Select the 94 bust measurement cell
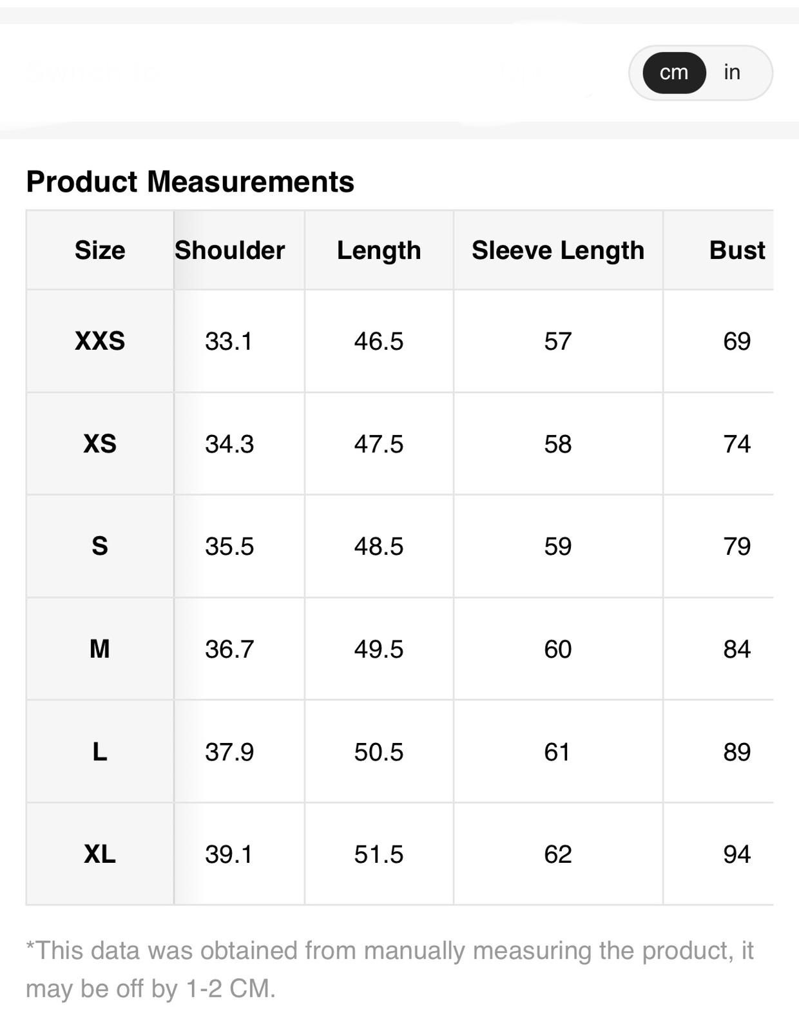The height and width of the screenshot is (1031, 799). point(736,854)
